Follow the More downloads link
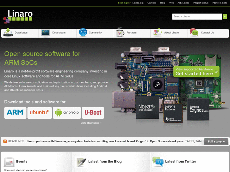The image size is (230, 172). 91,123
